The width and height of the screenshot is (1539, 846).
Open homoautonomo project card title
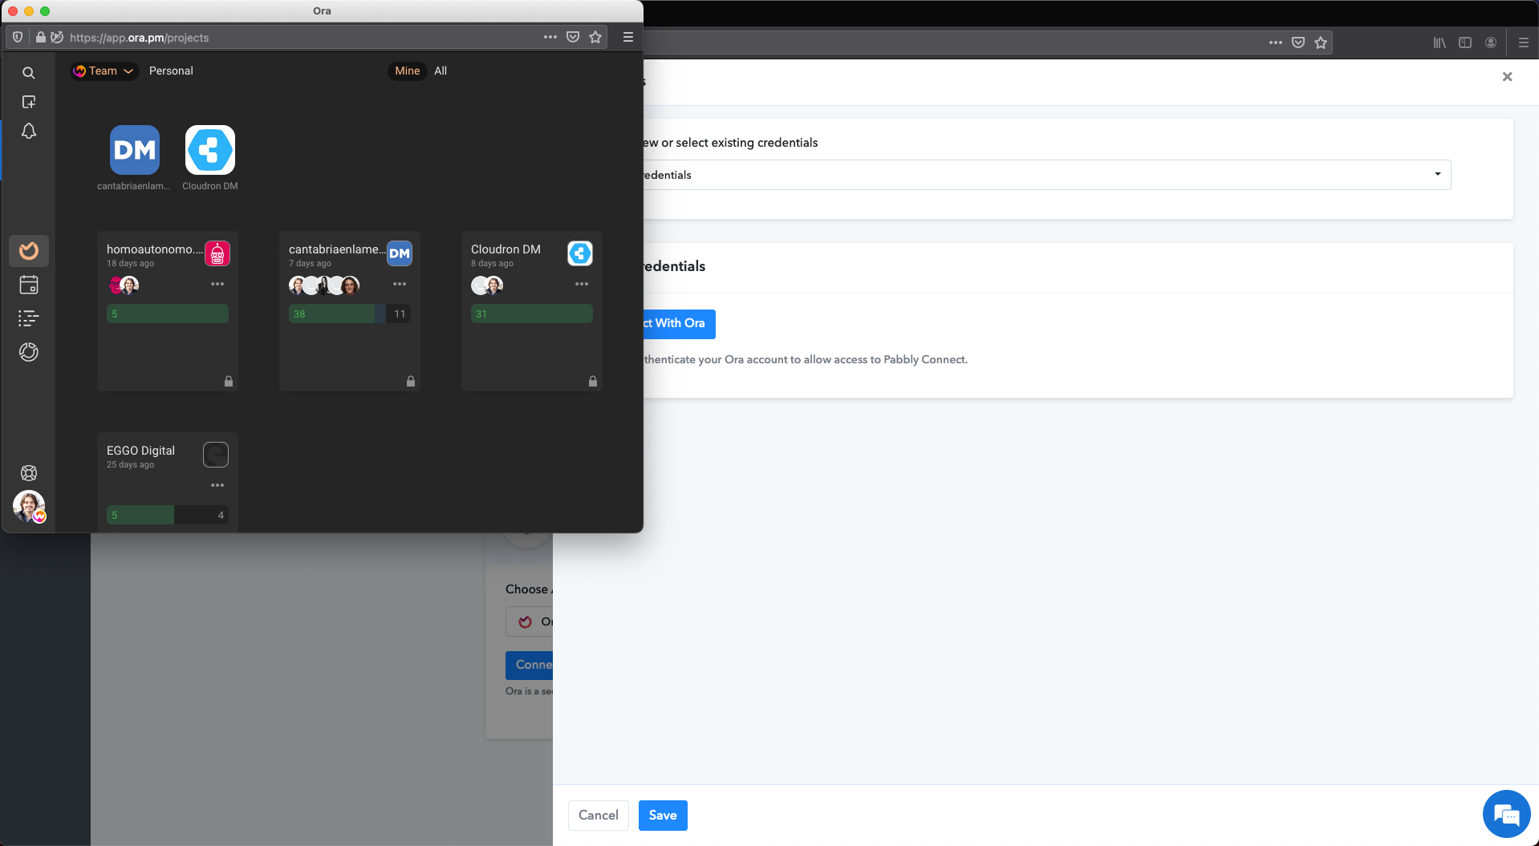[x=155, y=249]
